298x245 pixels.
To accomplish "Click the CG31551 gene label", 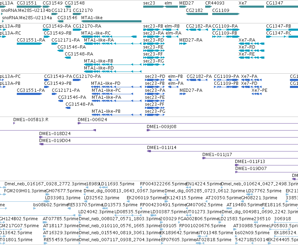I will (27, 3).
